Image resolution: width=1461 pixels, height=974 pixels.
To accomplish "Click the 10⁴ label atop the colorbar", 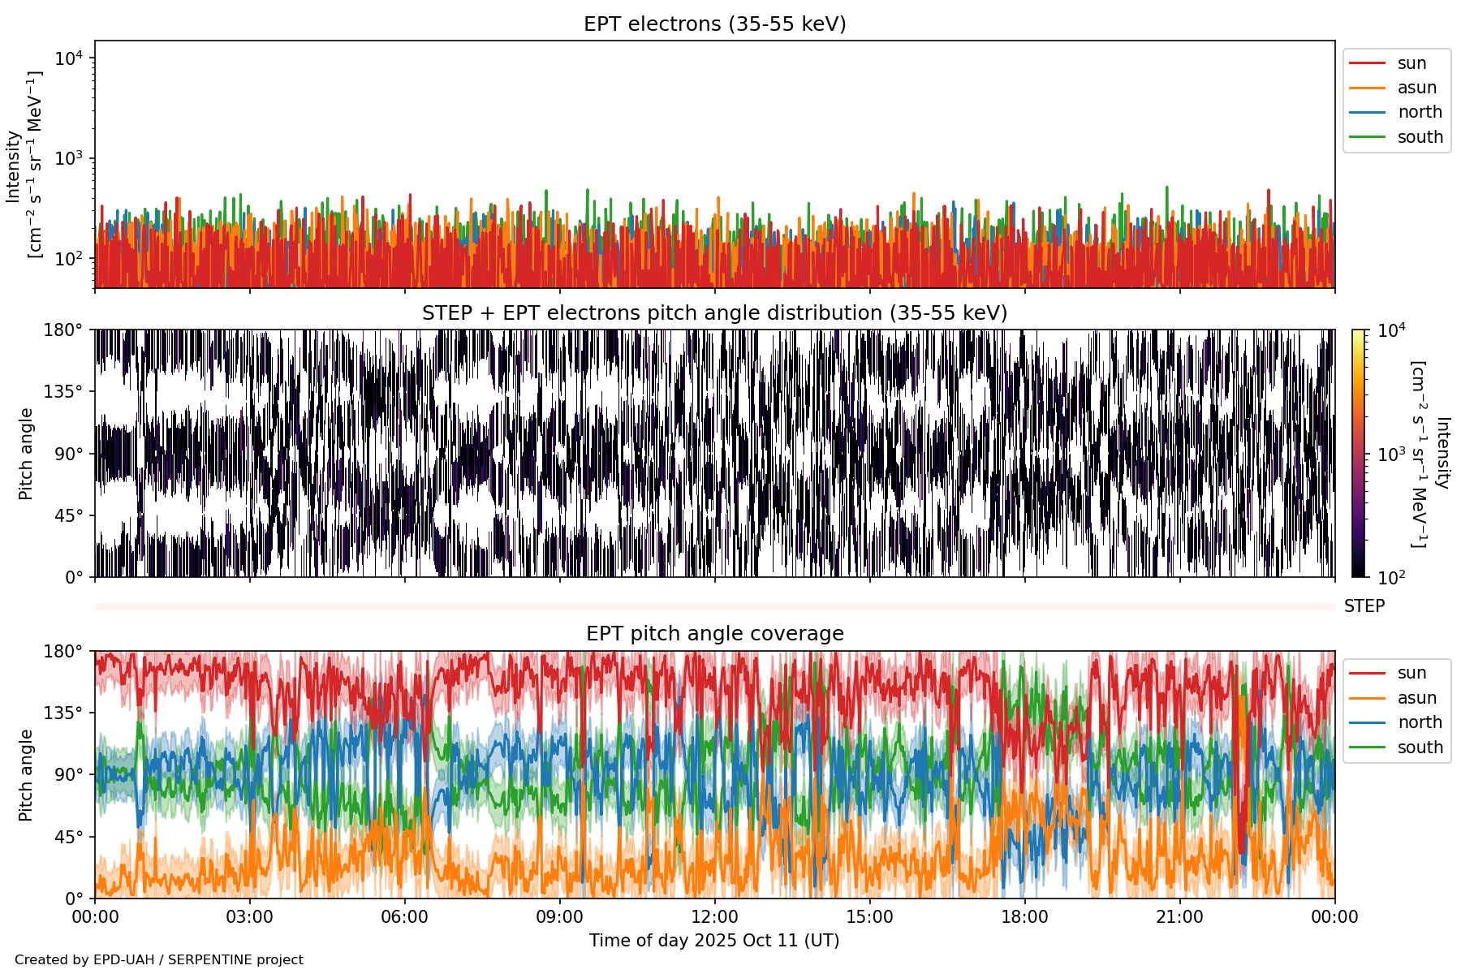I will (1391, 330).
